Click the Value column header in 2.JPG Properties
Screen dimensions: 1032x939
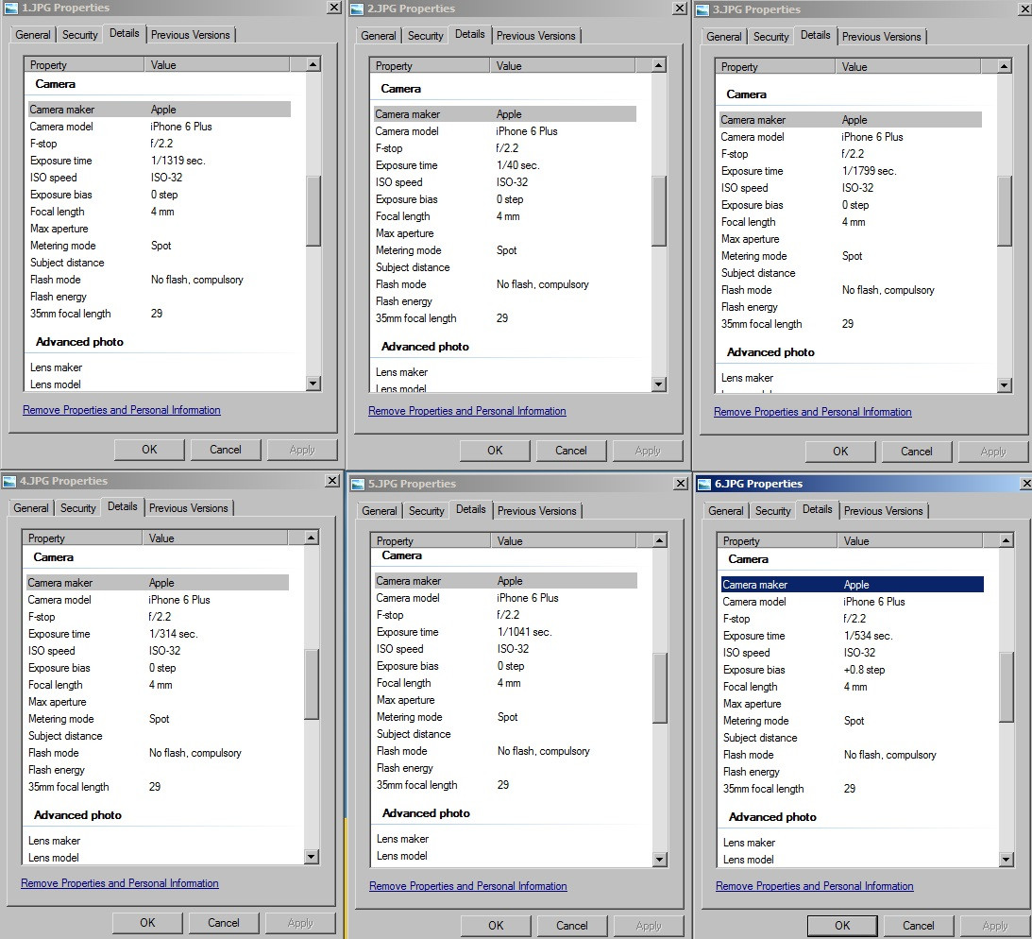point(563,66)
